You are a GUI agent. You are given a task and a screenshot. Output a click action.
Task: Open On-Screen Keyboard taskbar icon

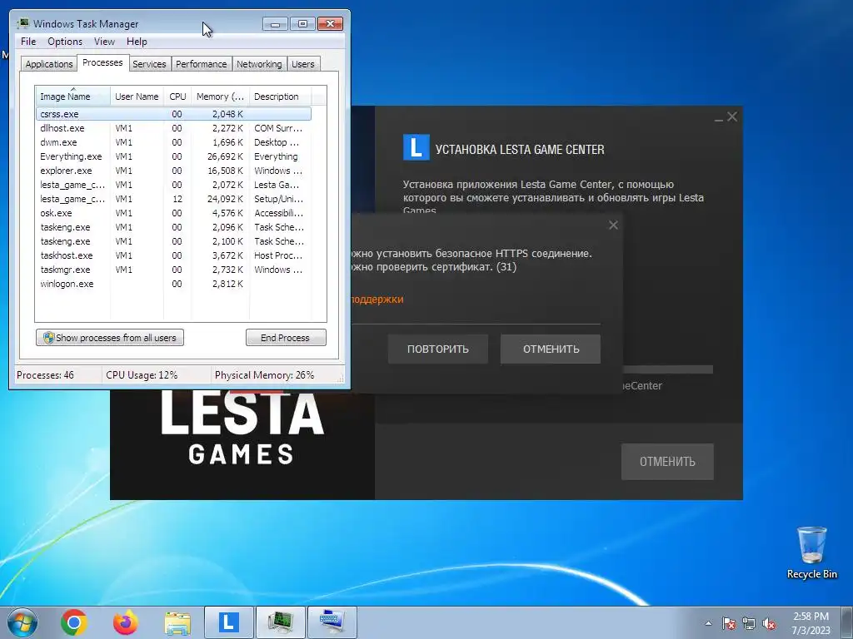[332, 622]
